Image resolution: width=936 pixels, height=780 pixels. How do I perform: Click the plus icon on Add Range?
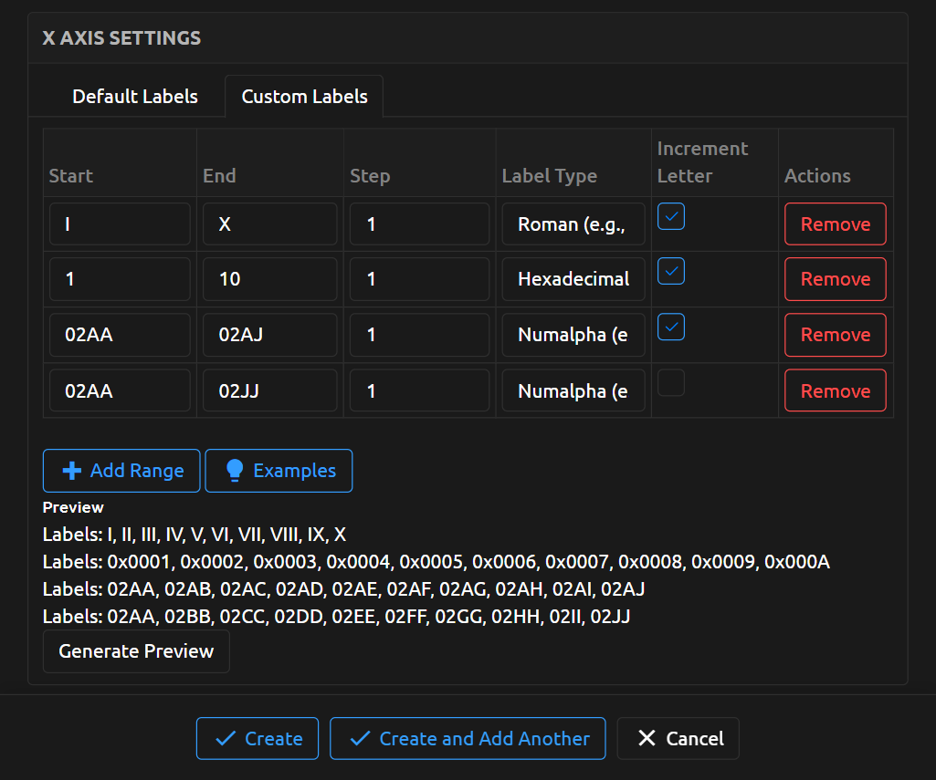71,471
